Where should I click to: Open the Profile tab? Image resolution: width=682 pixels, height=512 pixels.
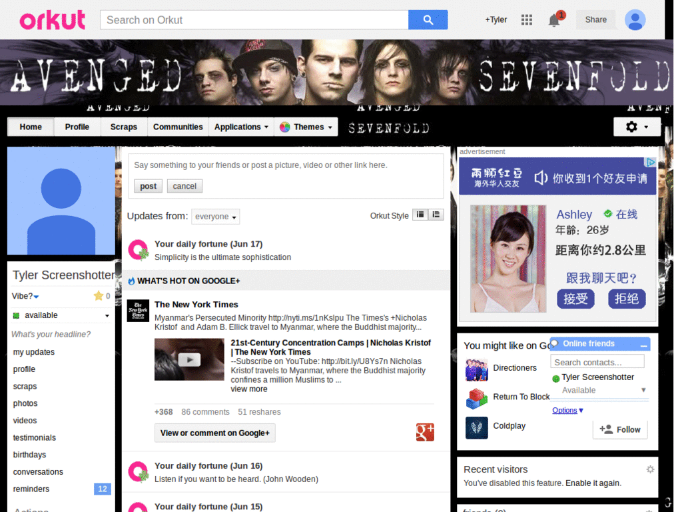[77, 127]
